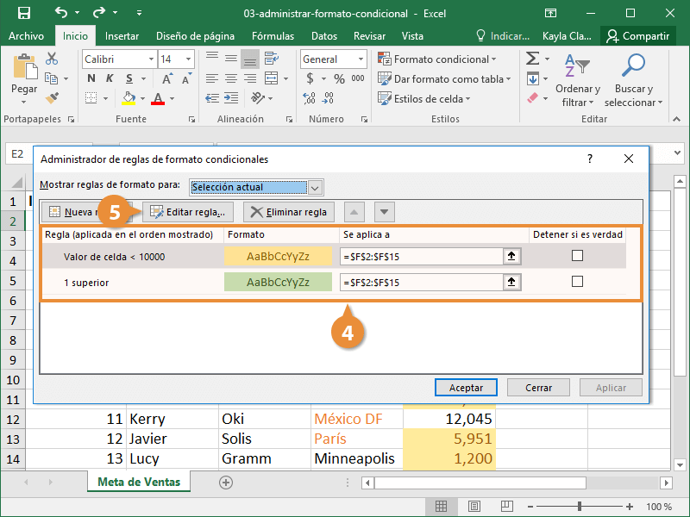Switch to Diseño de página tab
The image size is (690, 517).
(x=195, y=36)
